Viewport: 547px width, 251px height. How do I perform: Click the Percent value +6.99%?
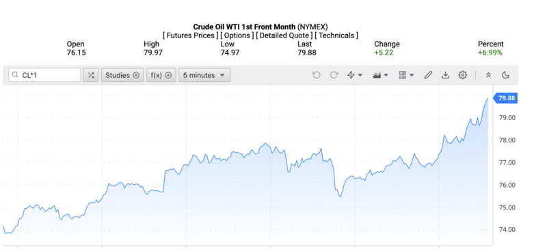click(490, 53)
